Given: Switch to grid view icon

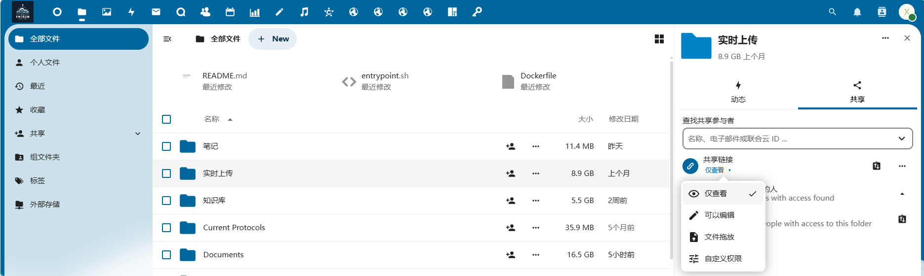Looking at the screenshot, I should [x=659, y=39].
